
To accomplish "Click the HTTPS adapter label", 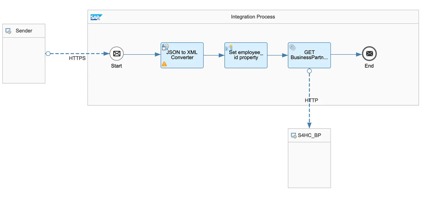I will [77, 59].
